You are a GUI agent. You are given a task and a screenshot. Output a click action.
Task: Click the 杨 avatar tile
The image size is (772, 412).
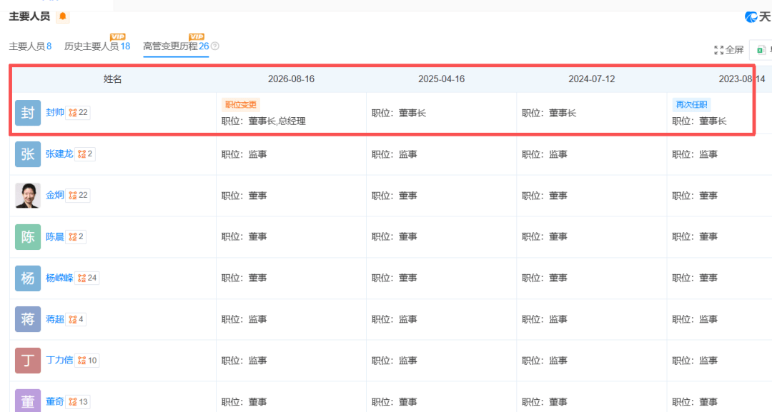click(28, 278)
